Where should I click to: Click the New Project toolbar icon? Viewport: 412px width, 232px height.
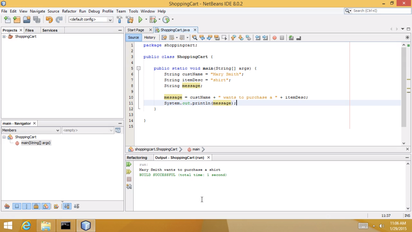pyautogui.click(x=17, y=20)
